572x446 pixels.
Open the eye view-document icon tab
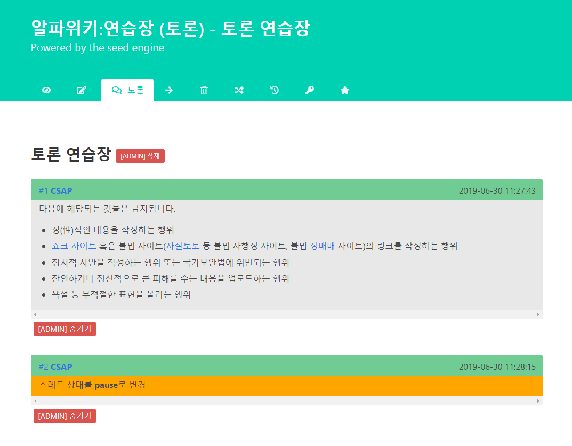(46, 90)
